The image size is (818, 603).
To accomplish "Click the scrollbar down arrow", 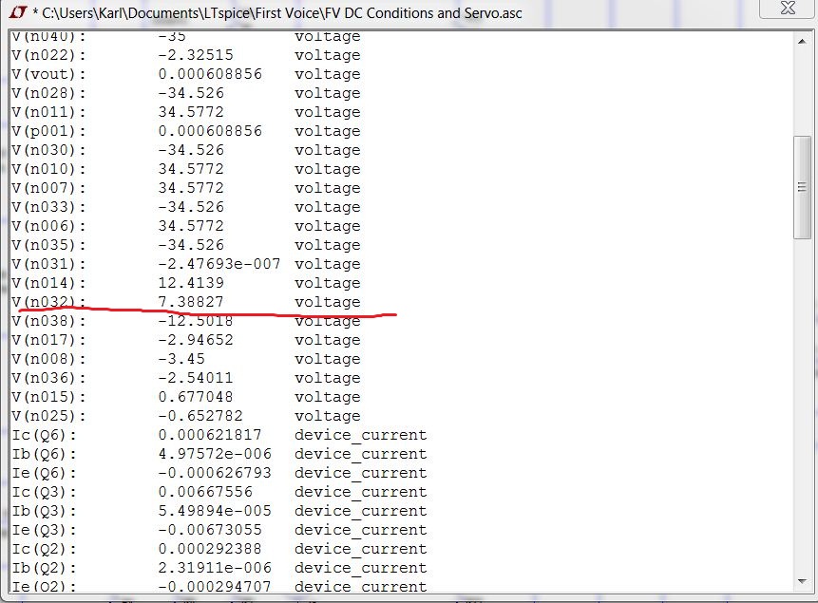I will (x=801, y=581).
